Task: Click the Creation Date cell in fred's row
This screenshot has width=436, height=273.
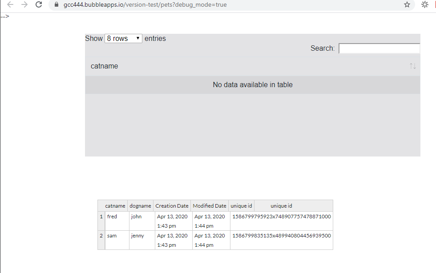Action: [x=174, y=221]
